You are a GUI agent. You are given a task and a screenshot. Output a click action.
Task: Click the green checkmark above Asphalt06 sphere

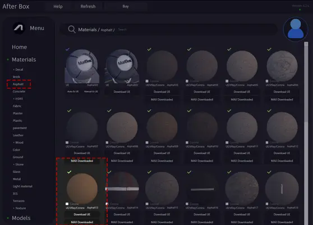(x=269, y=49)
